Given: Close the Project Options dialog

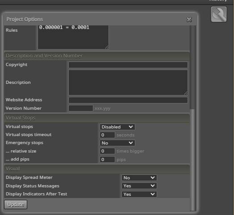Looking at the screenshot, I should [x=189, y=20].
